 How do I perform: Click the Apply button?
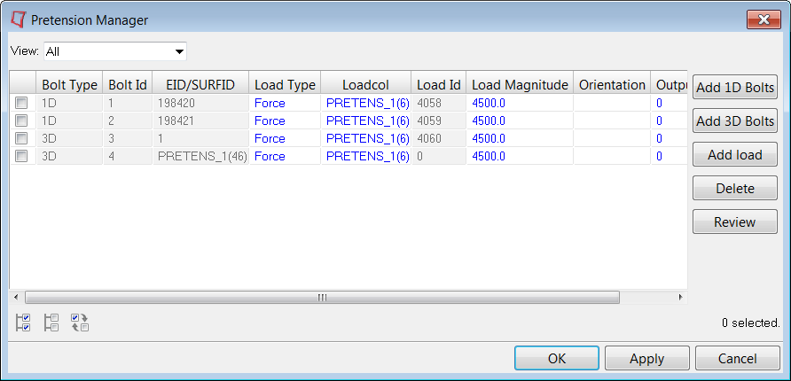(x=646, y=359)
